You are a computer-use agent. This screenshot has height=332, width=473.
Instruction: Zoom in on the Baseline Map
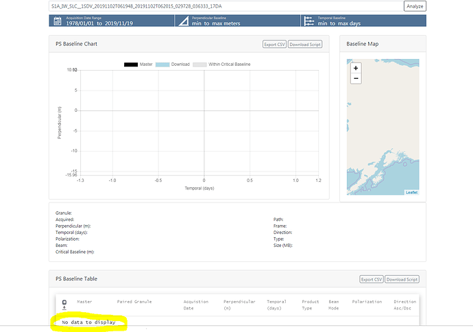(356, 68)
